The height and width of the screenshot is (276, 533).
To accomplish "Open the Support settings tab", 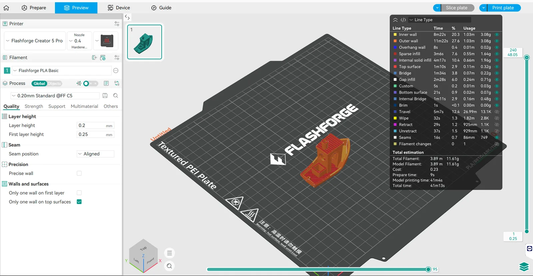I will tap(57, 106).
